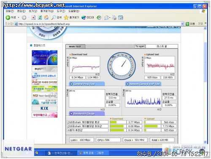Click the 925 kbps upload result value
211x159 pixels.
tap(152, 77)
